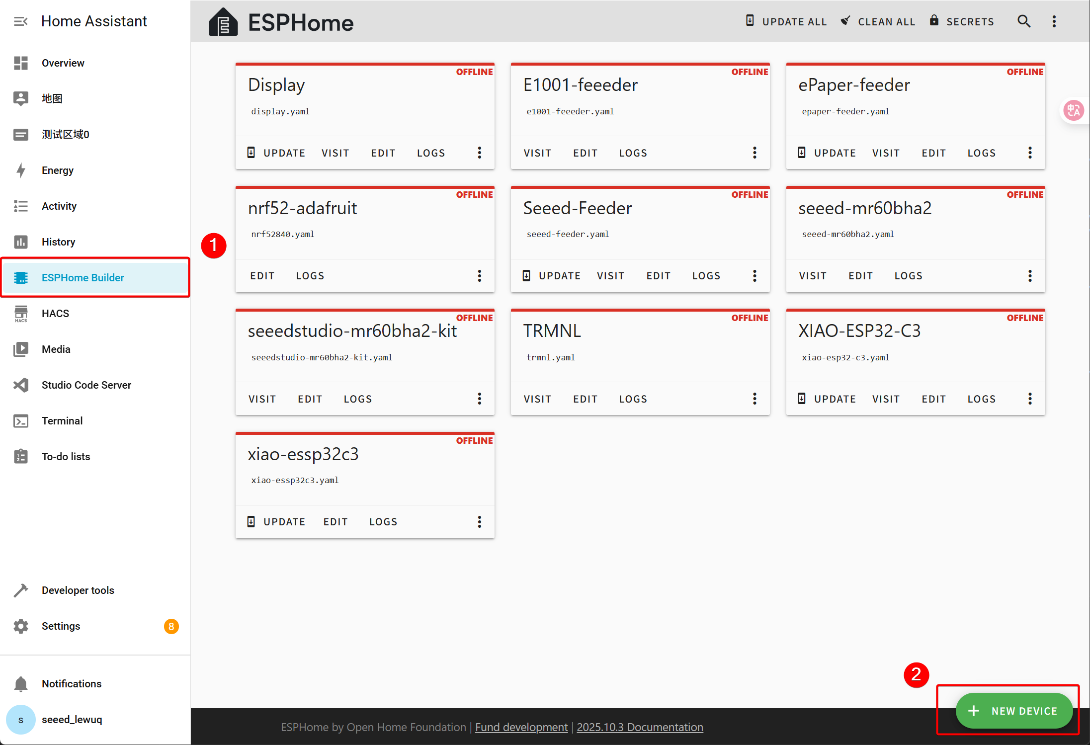Expand the three-dot menu on TRMNL card
1090x745 pixels.
tap(755, 399)
